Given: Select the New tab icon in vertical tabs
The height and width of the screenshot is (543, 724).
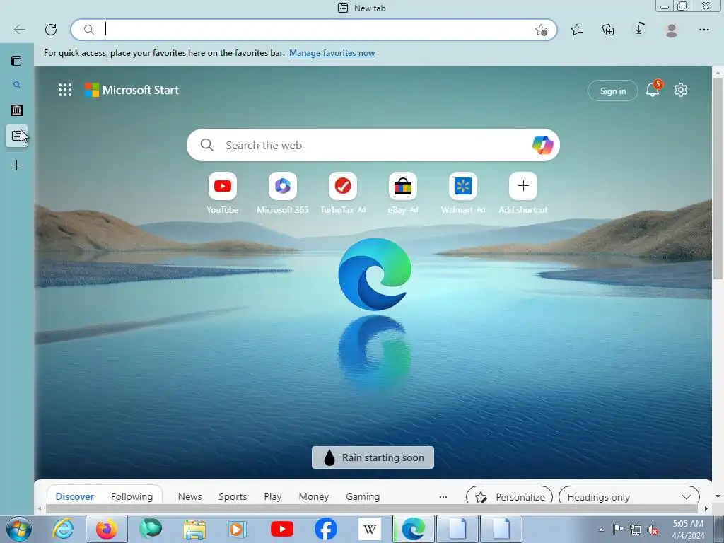Looking at the screenshot, I should coord(17,136).
